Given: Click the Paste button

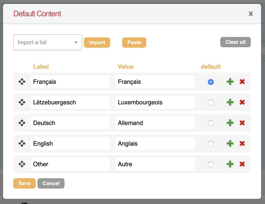Looking at the screenshot, I should [x=134, y=43].
